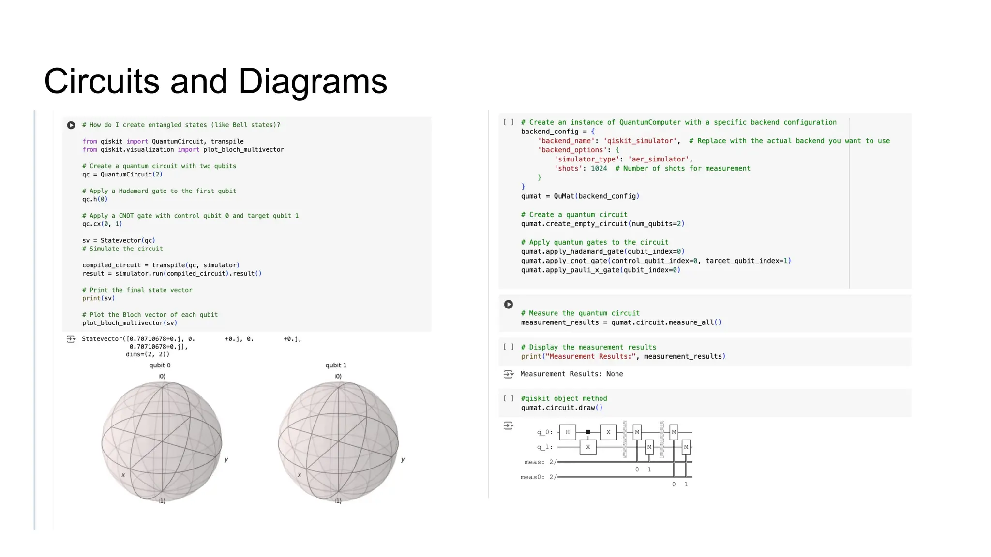Toggle the Measurement Results output icon
The width and height of the screenshot is (991, 557).
(509, 374)
